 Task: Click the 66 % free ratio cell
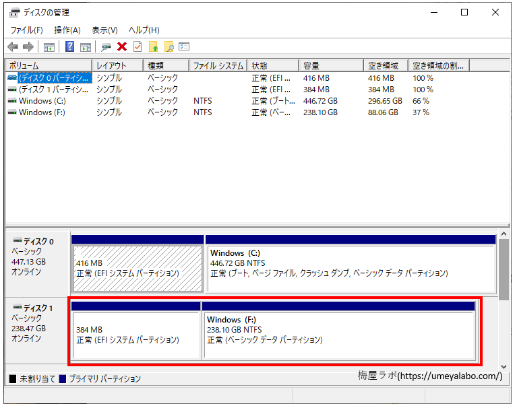[x=421, y=101]
